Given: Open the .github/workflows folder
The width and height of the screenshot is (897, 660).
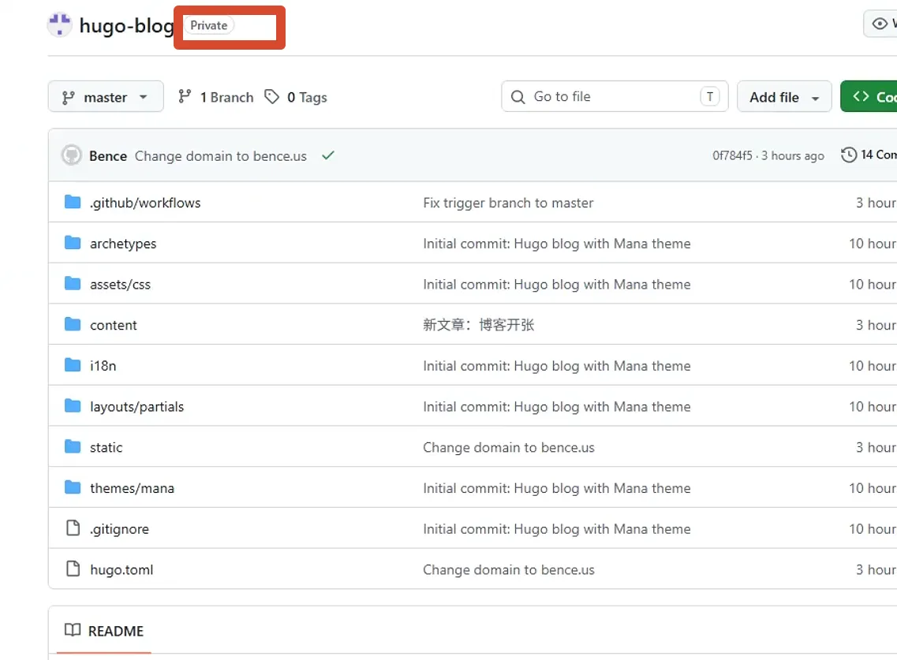Looking at the screenshot, I should coord(145,203).
